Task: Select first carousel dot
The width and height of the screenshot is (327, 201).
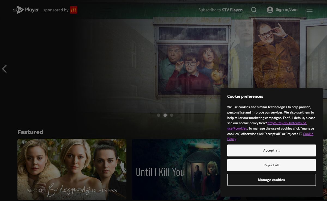Action: pos(159,115)
